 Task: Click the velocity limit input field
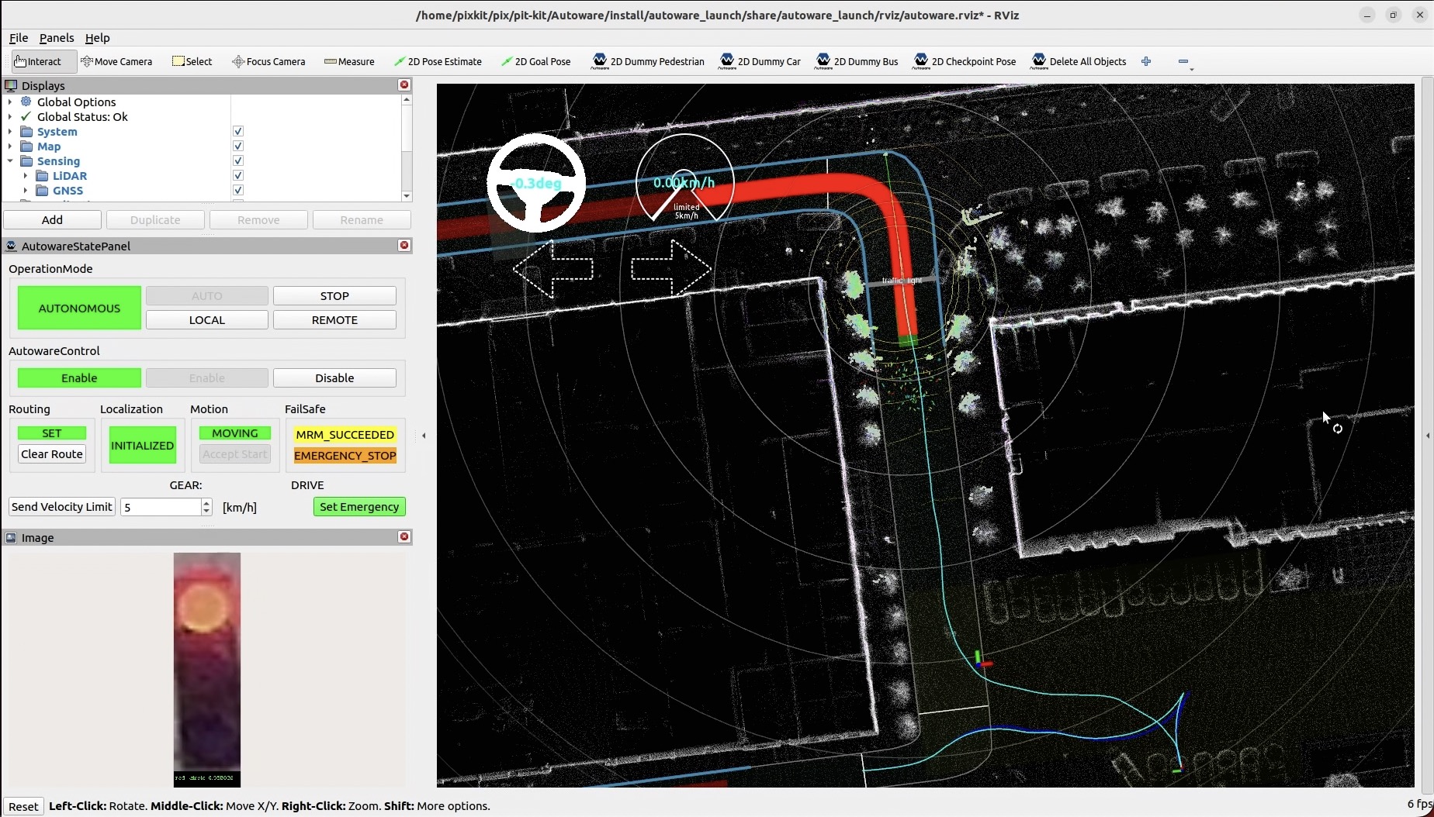click(x=161, y=507)
